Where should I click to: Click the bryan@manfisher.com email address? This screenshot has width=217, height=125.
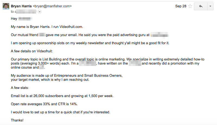(x=52, y=6)
